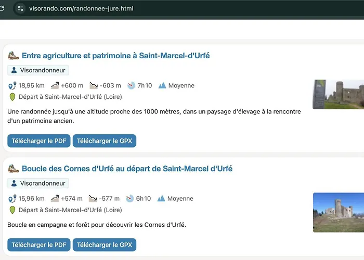Open the Entre agriculture et patrimoine hike link
The image size is (364, 260).
(115, 56)
